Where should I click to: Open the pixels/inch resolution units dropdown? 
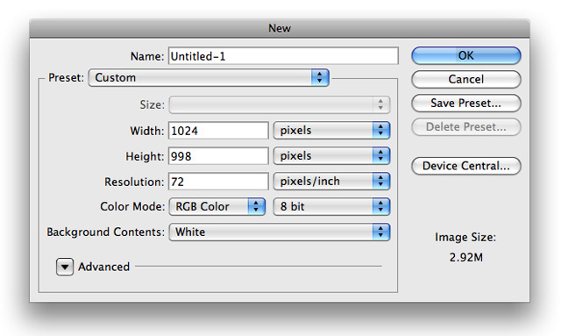[x=331, y=182]
